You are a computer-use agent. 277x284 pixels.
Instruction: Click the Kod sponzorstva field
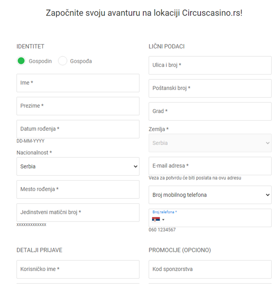coord(210,269)
